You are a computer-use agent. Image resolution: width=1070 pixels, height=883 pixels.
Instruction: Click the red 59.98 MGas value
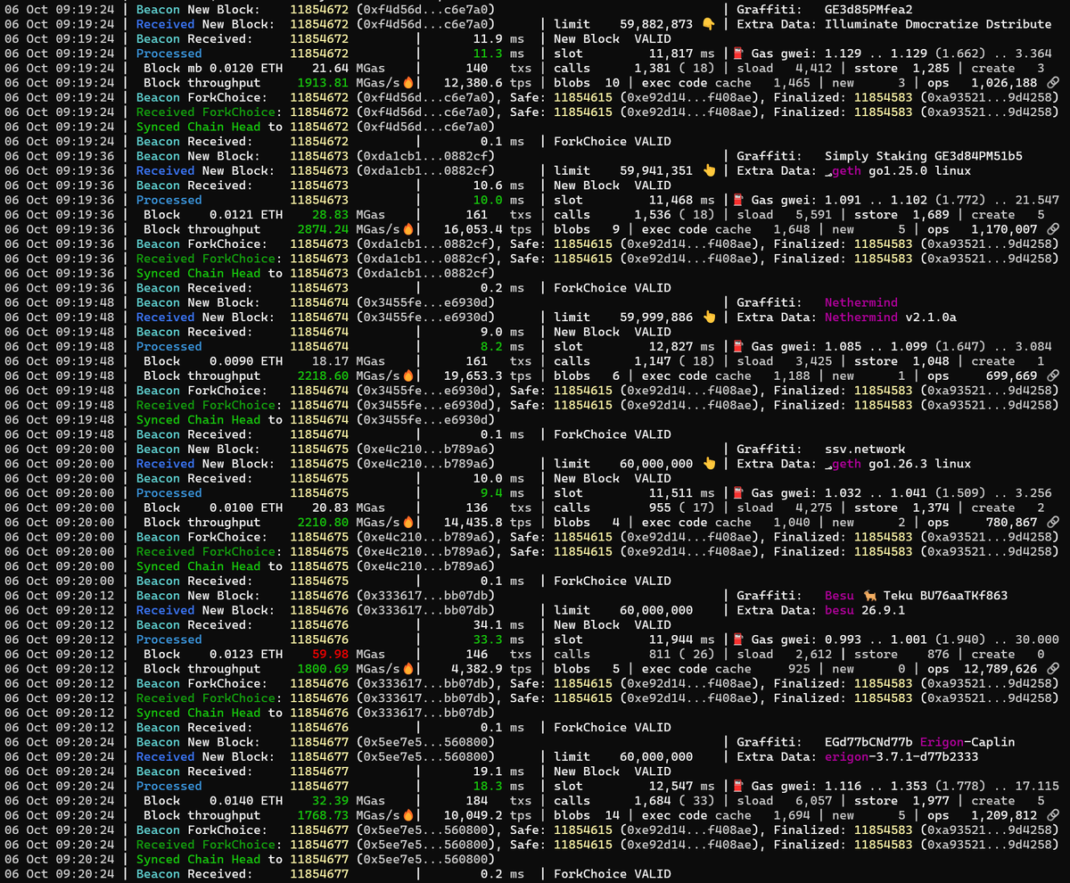pyautogui.click(x=332, y=654)
